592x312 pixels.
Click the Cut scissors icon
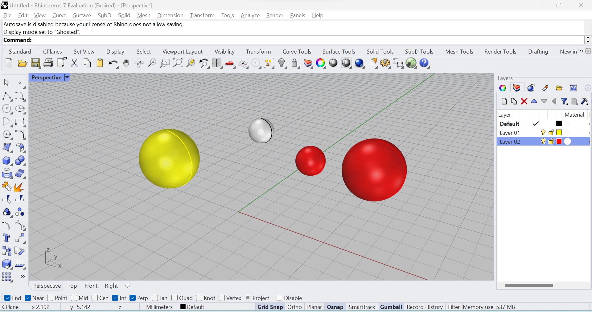[74, 63]
